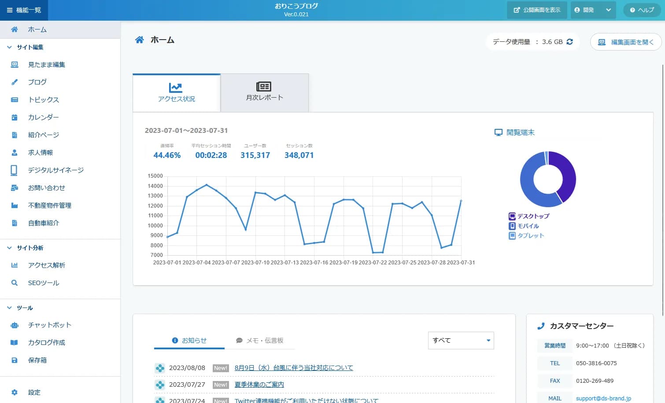Open the 夏季休業のご案内 notice

[x=259, y=385]
